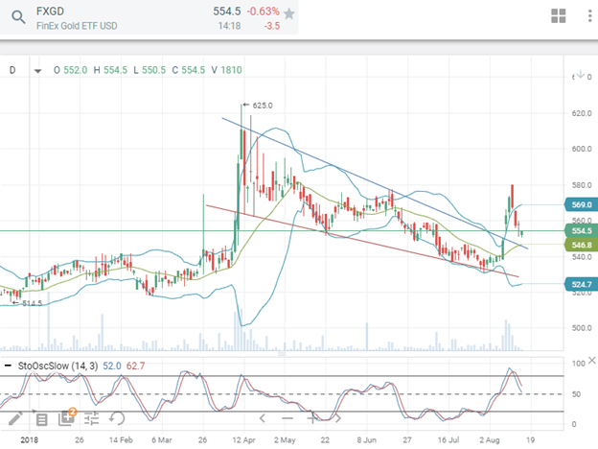Click the 514.5 low marker label
598x449 pixels.
pos(32,303)
